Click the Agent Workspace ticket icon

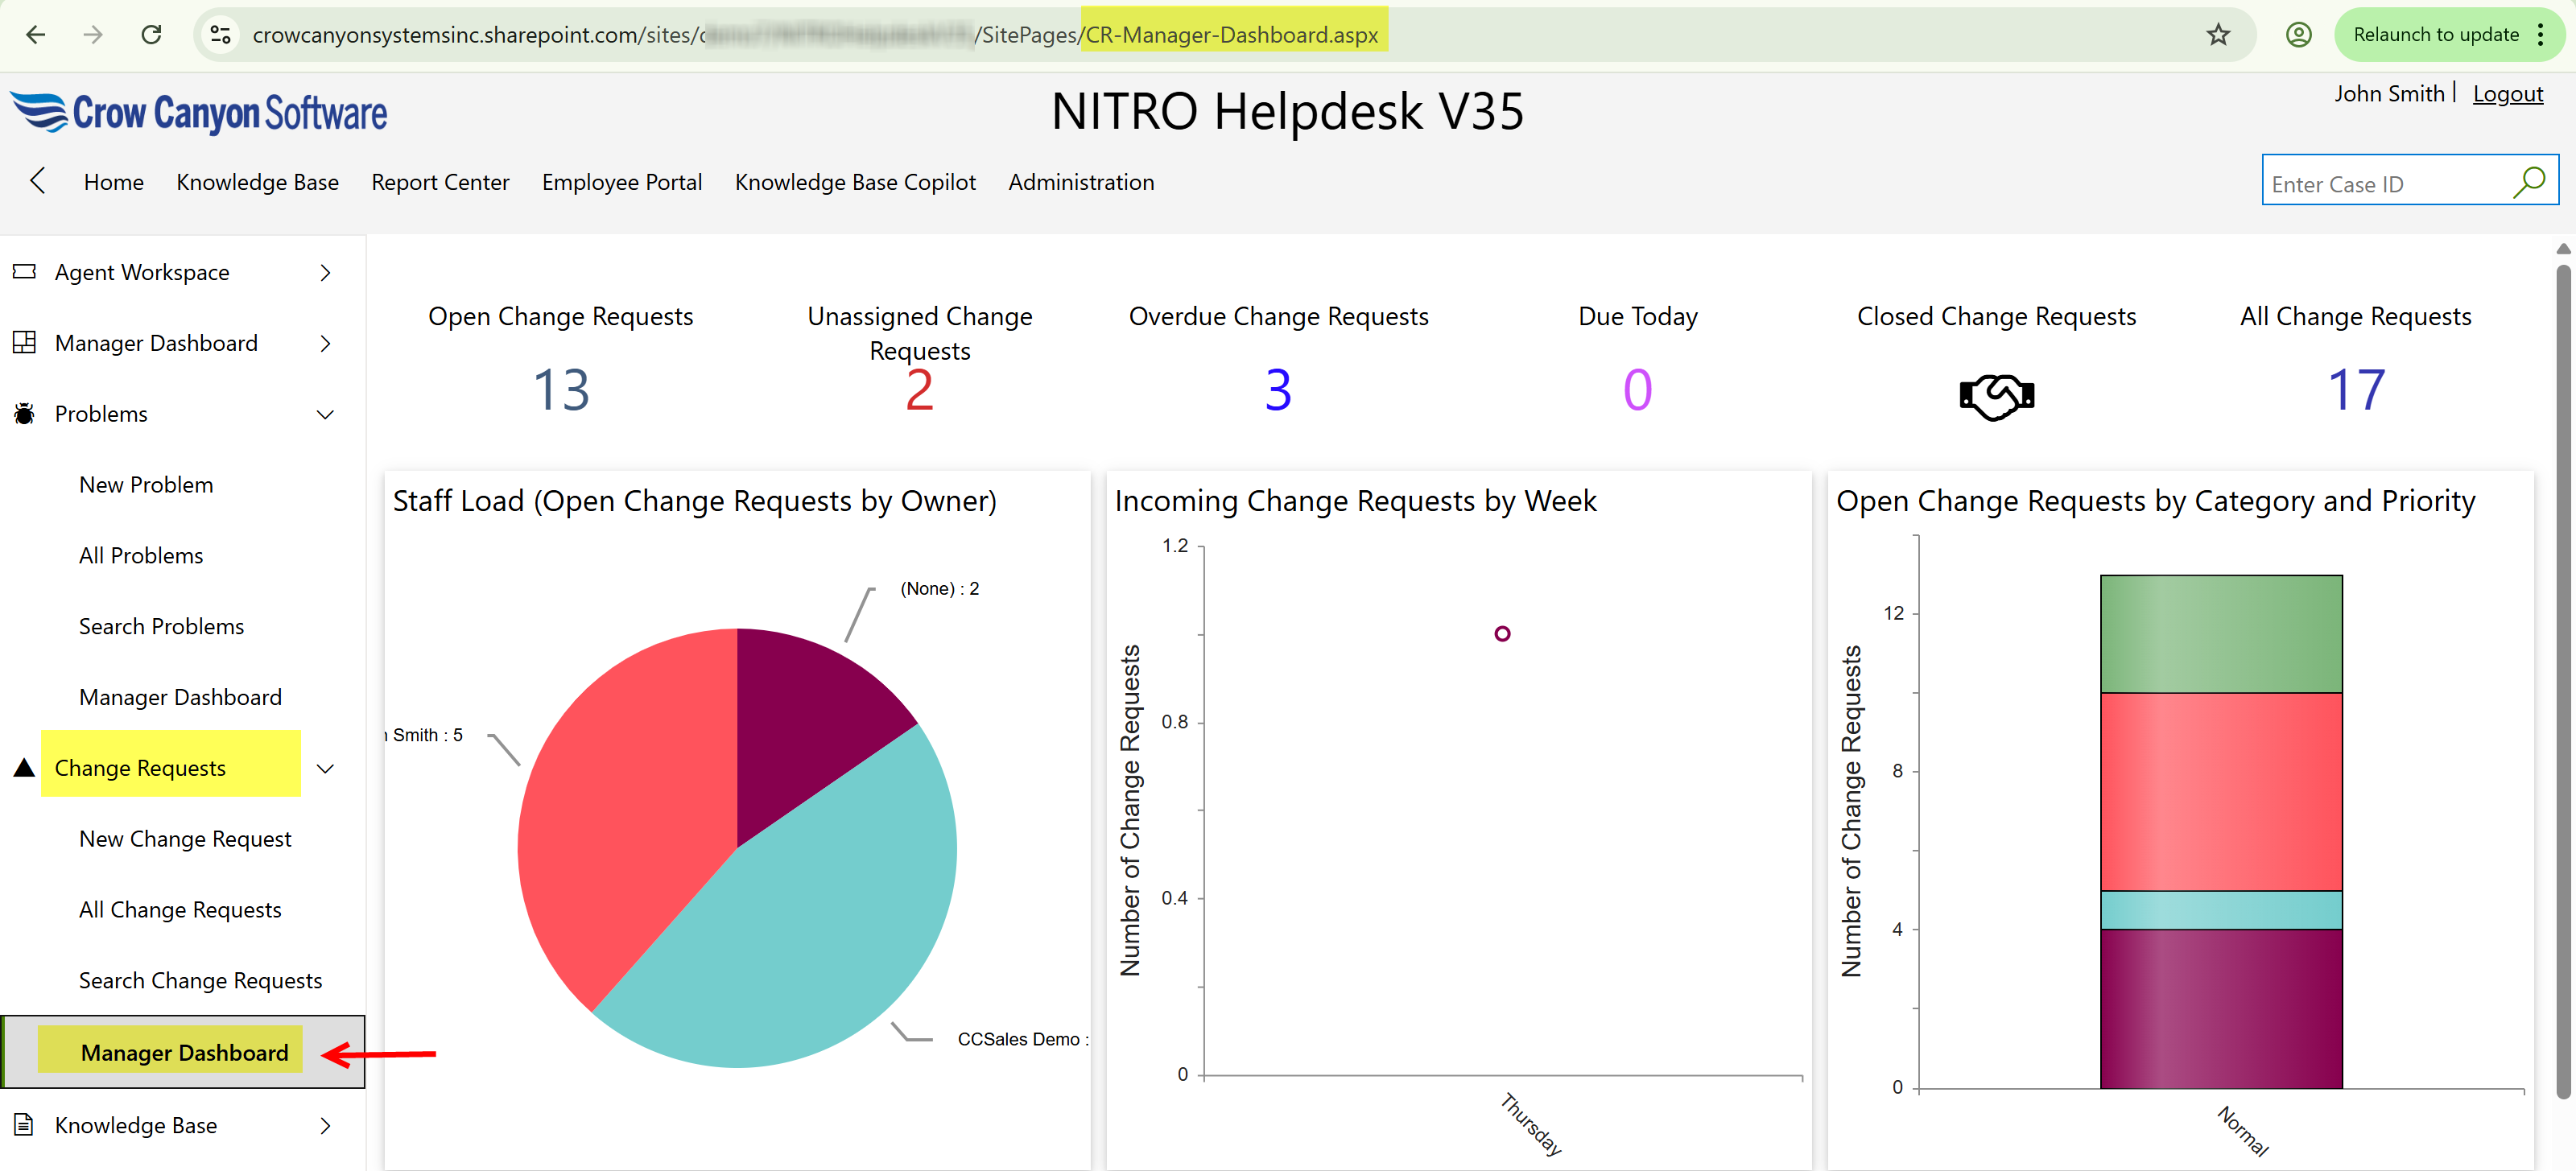coord(25,271)
